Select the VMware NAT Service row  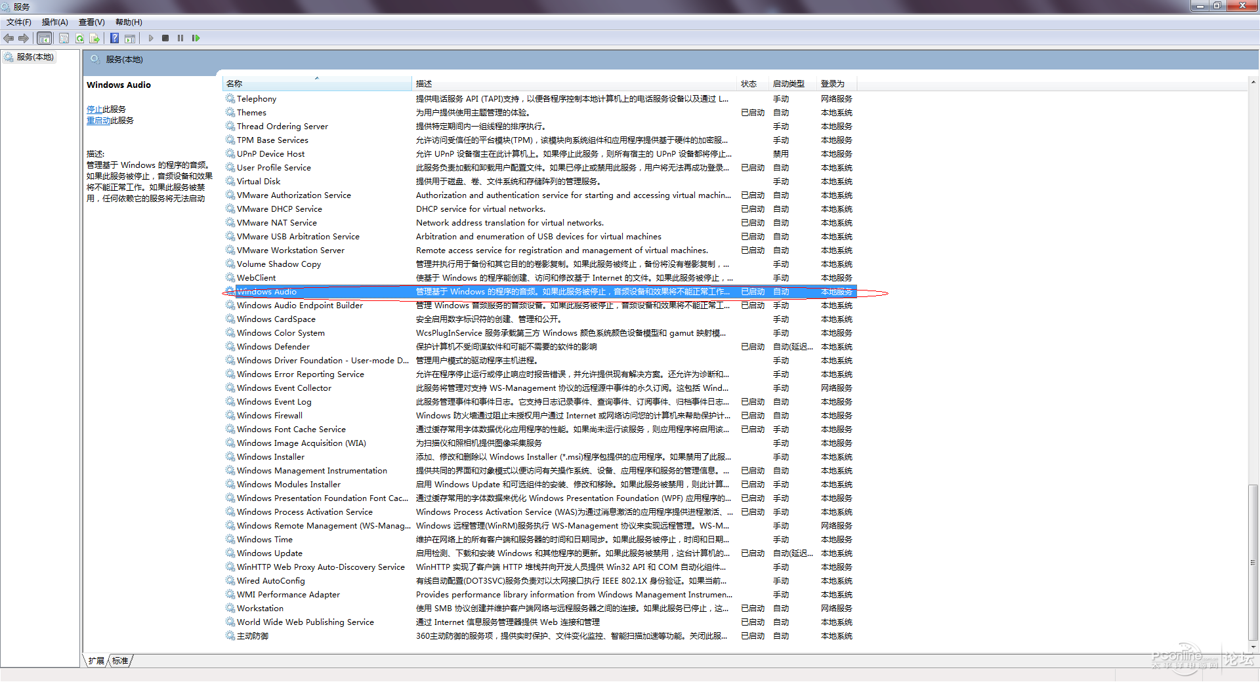(539, 222)
